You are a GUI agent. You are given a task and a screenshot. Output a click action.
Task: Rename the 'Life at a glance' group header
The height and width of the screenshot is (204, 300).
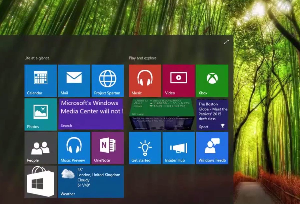pyautogui.click(x=37, y=58)
